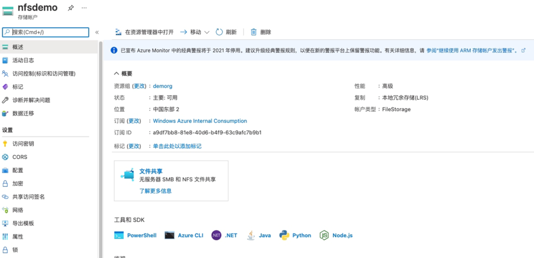The image size is (534, 258).
Task: Click the Python icon
Action: (284, 235)
